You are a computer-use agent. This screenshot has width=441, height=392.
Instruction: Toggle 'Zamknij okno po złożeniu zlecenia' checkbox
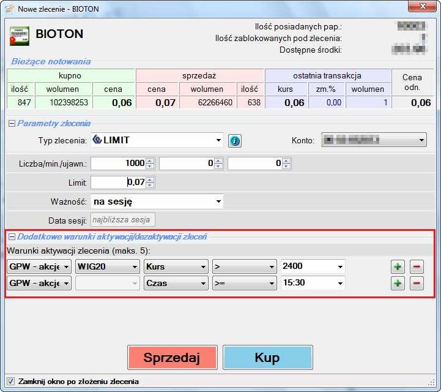[10, 382]
